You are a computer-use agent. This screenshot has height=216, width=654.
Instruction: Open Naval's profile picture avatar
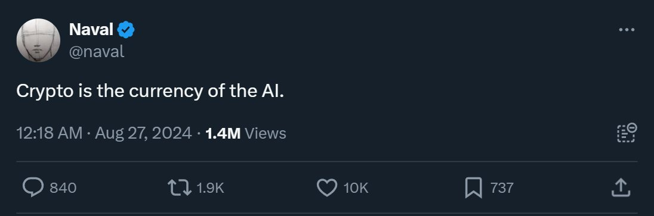[38, 40]
